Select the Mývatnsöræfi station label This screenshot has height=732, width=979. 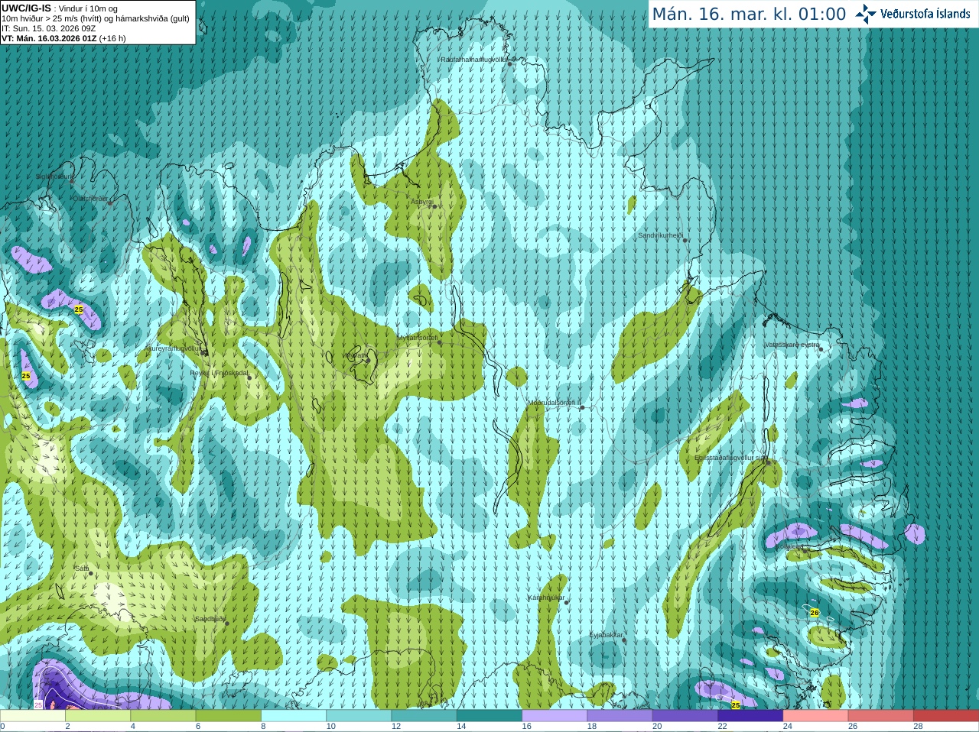point(418,338)
